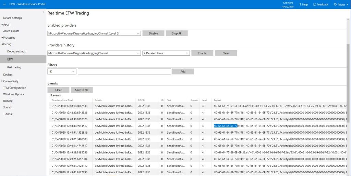351x176 pixels.
Task: Expand the Processes tree section
Action: point(2,38)
